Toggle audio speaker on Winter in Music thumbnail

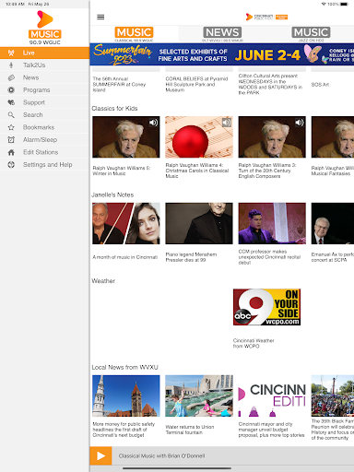click(153, 123)
